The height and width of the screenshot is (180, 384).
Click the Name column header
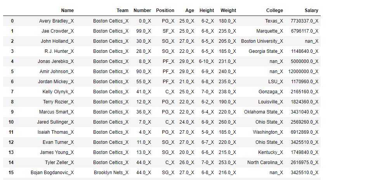click(x=67, y=10)
